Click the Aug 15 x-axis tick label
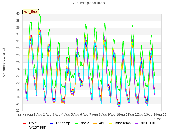This screenshot has width=178, height=133. [161, 114]
